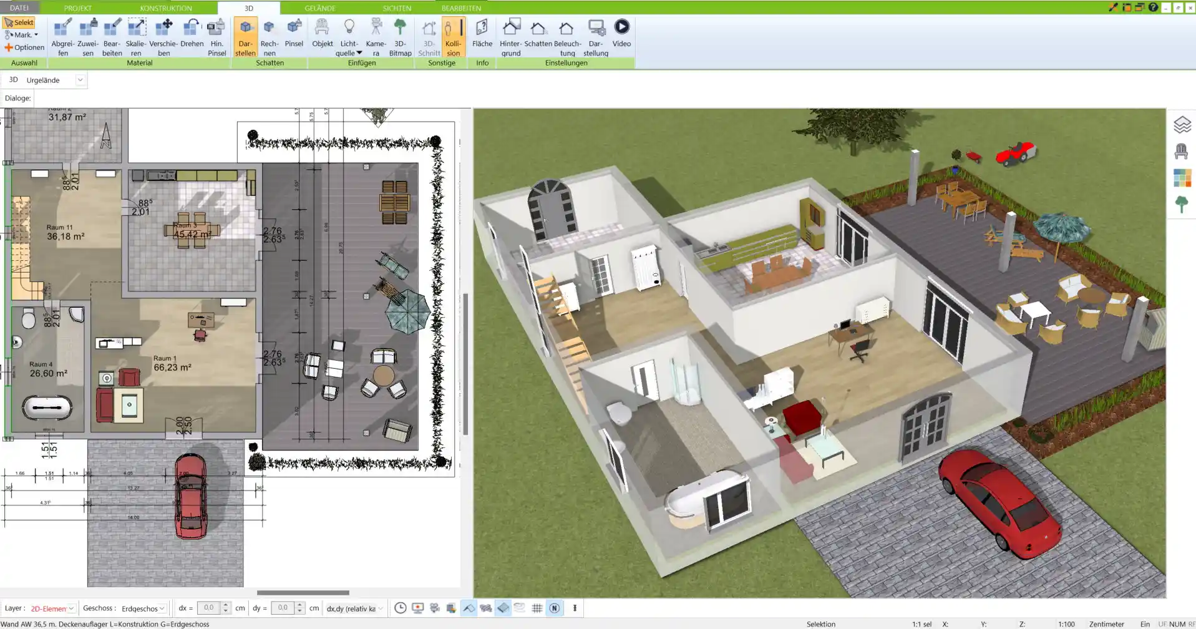Open the Mark. dropdown
Image resolution: width=1196 pixels, height=629 pixels.
22,35
